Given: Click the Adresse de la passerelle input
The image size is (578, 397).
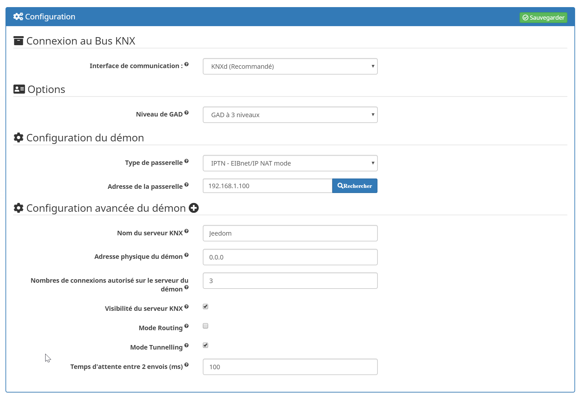Looking at the screenshot, I should (x=267, y=186).
